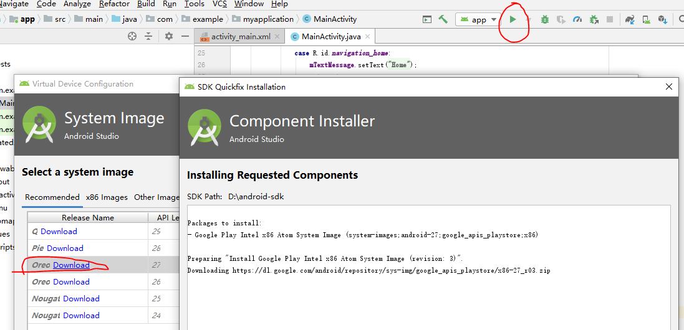This screenshot has height=330, width=684.
Task: Click the Make Project hammer icon
Action: [x=443, y=19]
